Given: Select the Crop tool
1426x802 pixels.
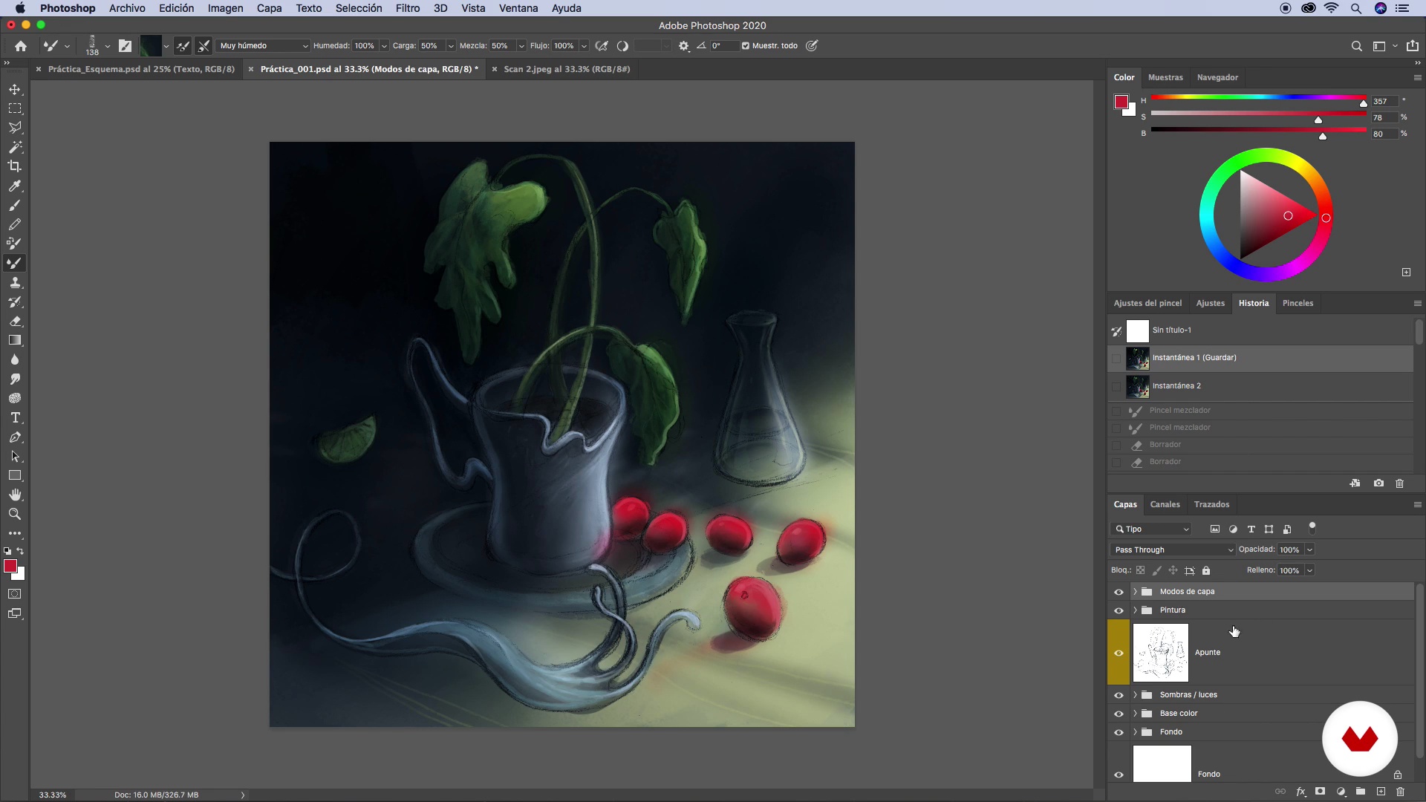Looking at the screenshot, I should 15,166.
